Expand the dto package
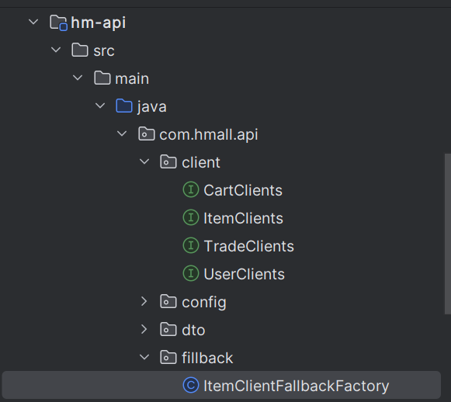 (144, 329)
